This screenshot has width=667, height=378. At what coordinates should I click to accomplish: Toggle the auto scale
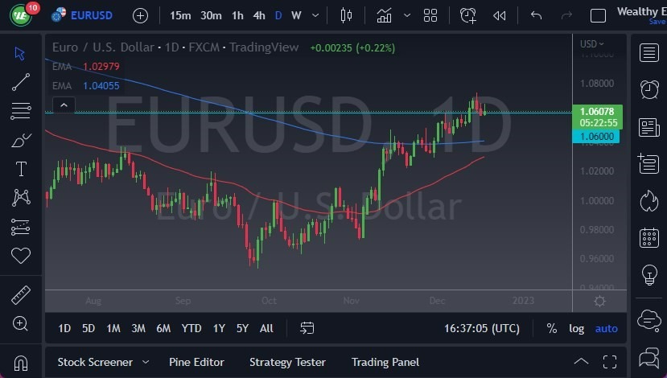click(x=606, y=328)
